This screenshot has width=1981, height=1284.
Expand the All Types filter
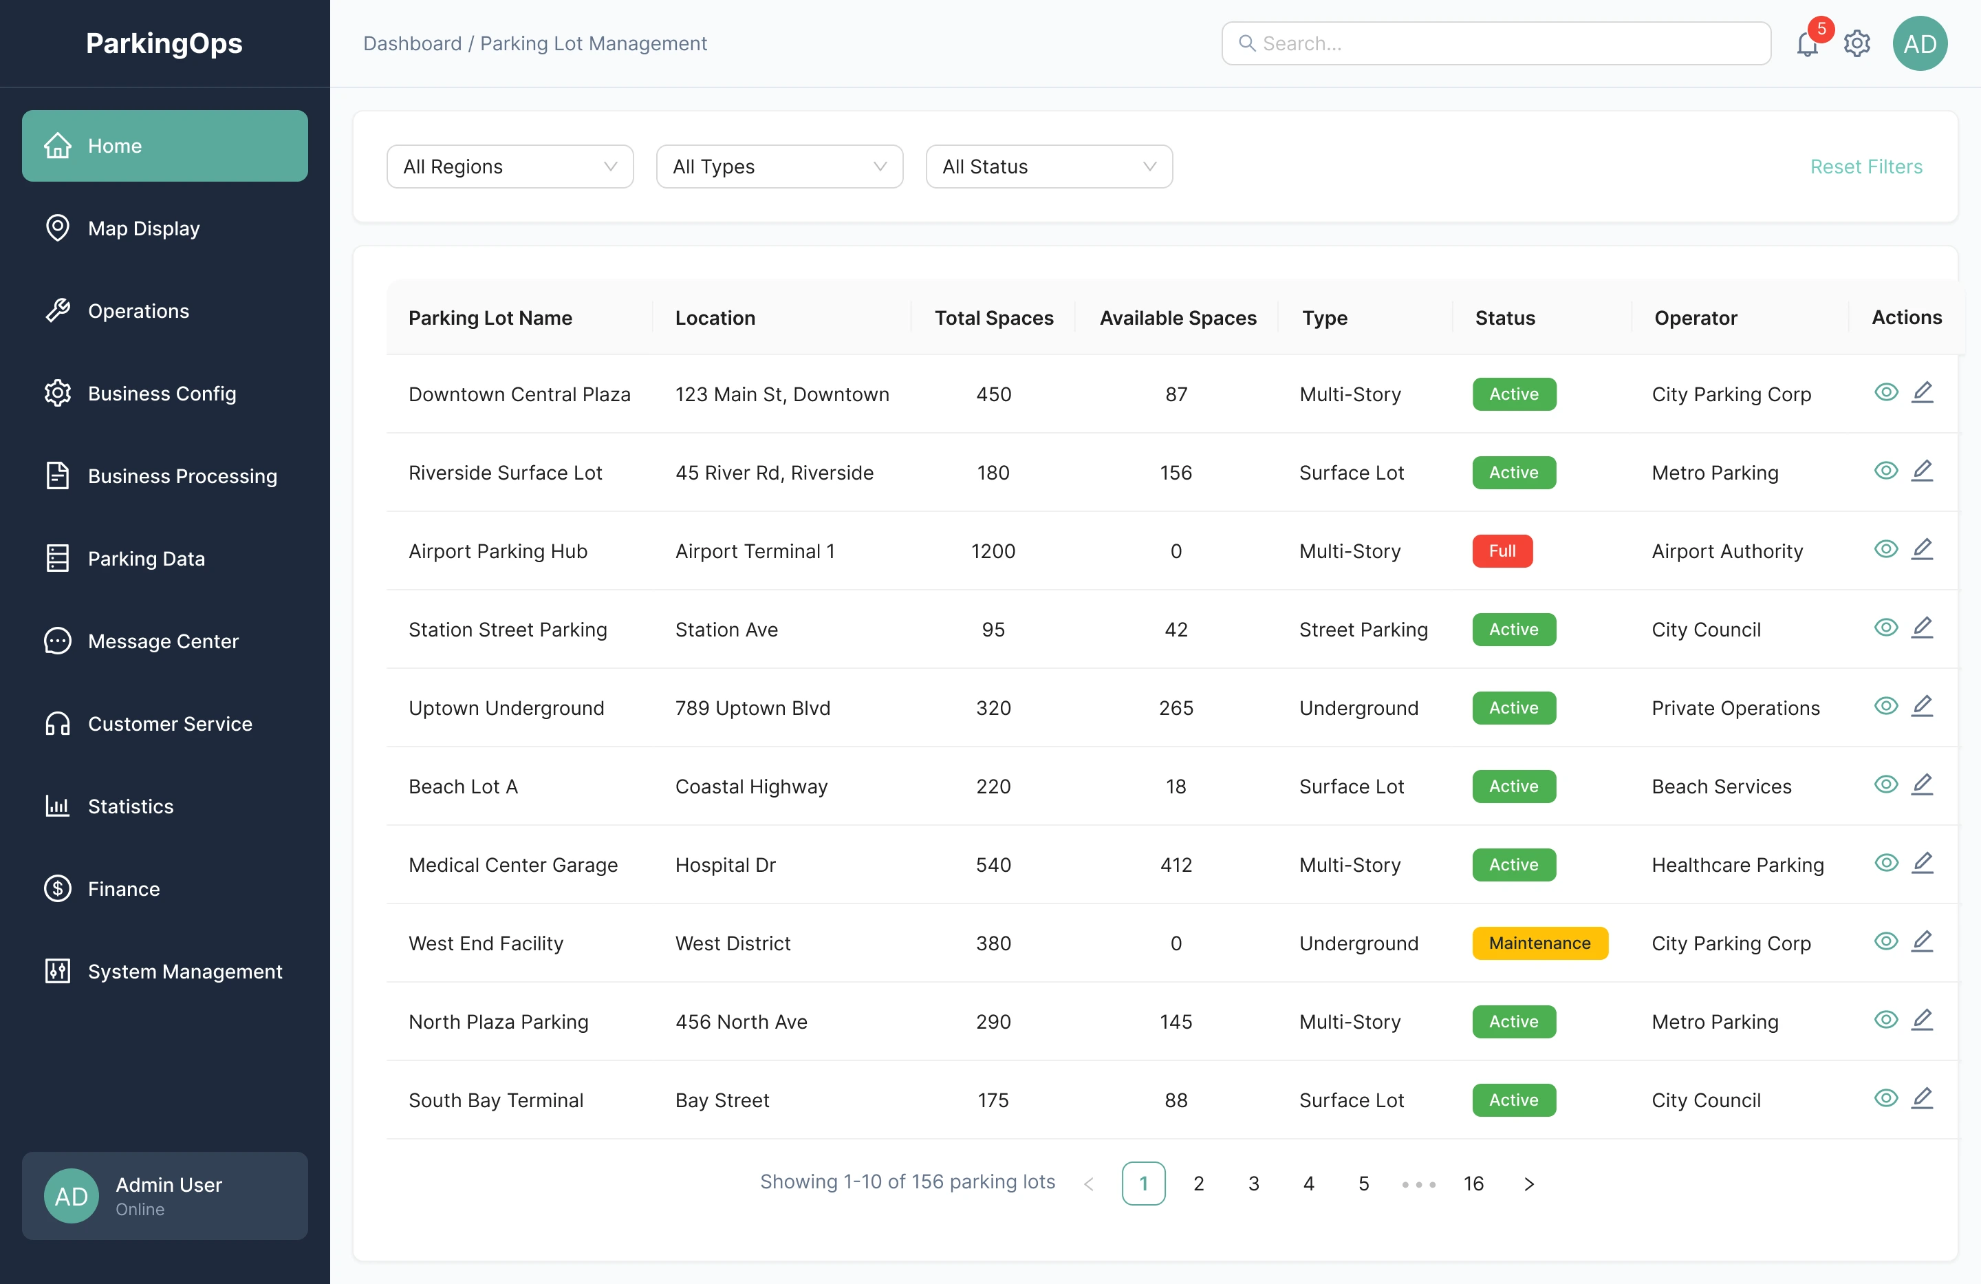point(779,167)
